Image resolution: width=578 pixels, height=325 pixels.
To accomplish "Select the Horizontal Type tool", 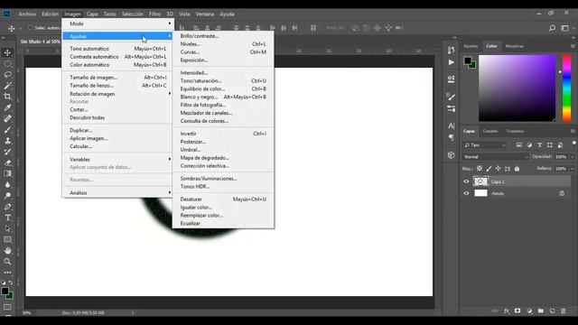I will [x=7, y=218].
